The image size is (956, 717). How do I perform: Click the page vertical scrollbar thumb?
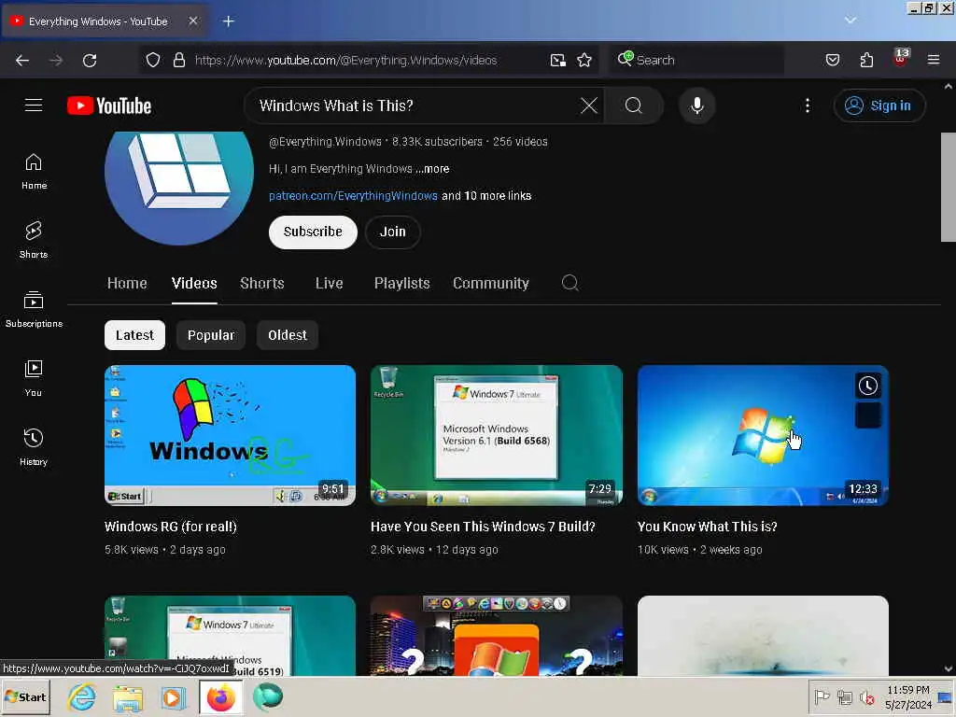click(x=949, y=187)
